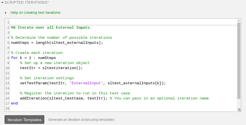Open the 'Help on creating test iterations' text
The width and height of the screenshot is (246, 125).
[36, 13]
